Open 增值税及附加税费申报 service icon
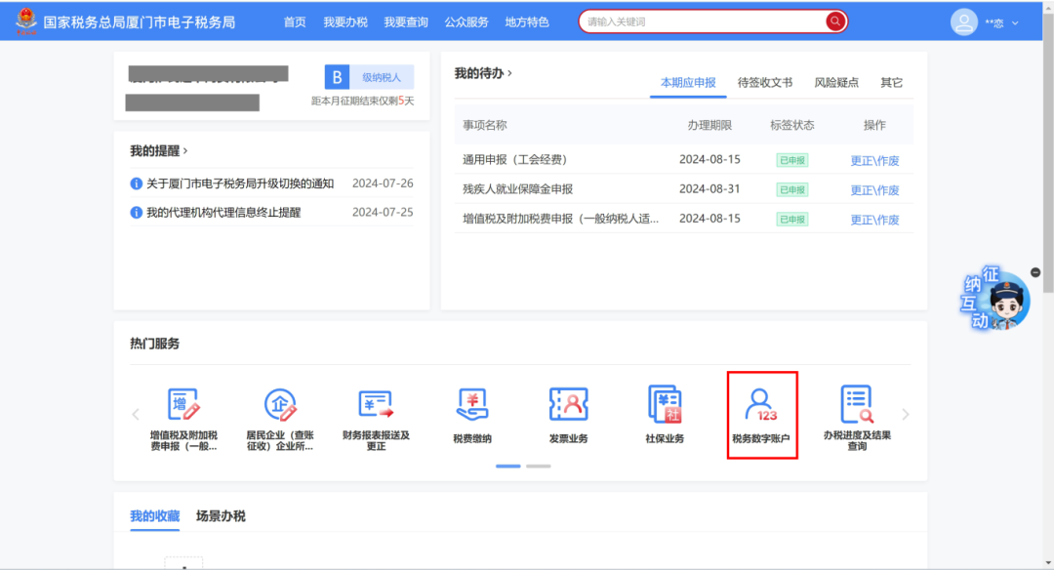Screen dimensions: 1054x570 [183, 405]
